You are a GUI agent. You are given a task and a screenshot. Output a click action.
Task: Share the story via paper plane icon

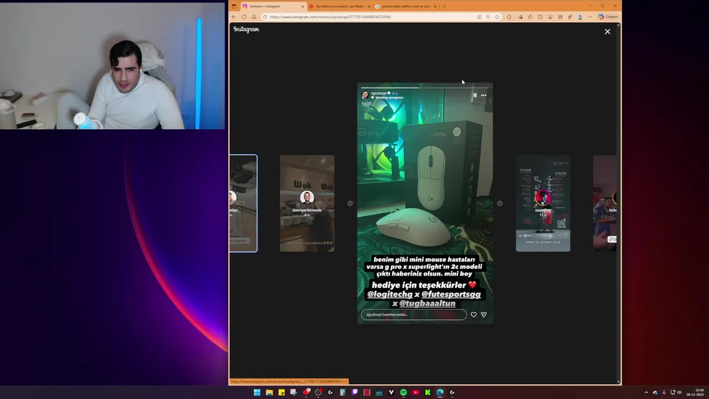[x=484, y=315]
